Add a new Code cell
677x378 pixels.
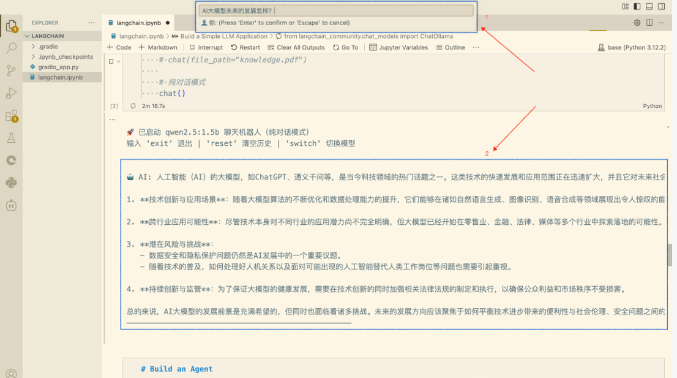[119, 48]
